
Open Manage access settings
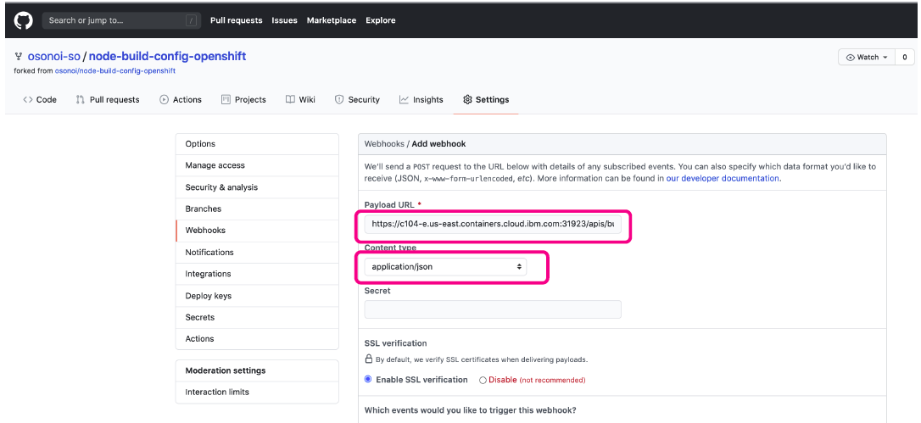[257, 165]
